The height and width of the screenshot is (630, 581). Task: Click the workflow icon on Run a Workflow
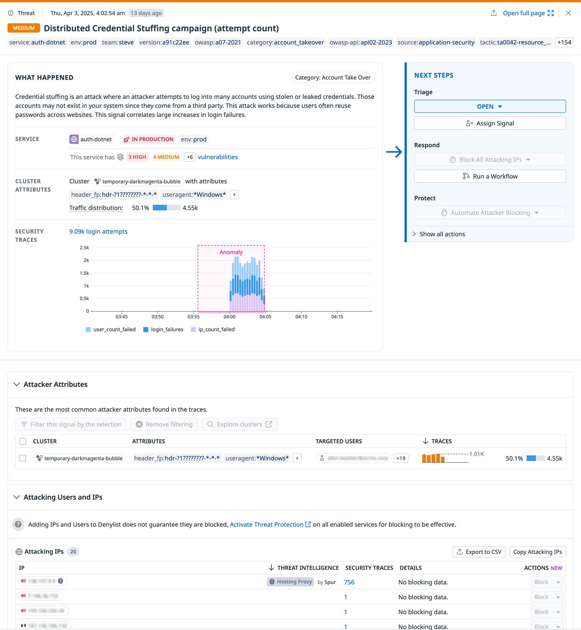click(466, 176)
